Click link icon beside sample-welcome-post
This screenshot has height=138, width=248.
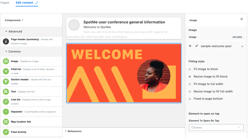click(x=196, y=46)
